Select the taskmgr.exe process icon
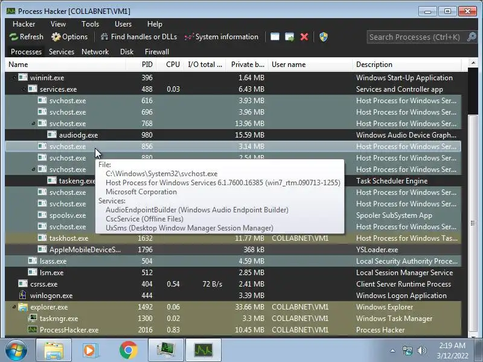483x362 pixels. click(33, 318)
